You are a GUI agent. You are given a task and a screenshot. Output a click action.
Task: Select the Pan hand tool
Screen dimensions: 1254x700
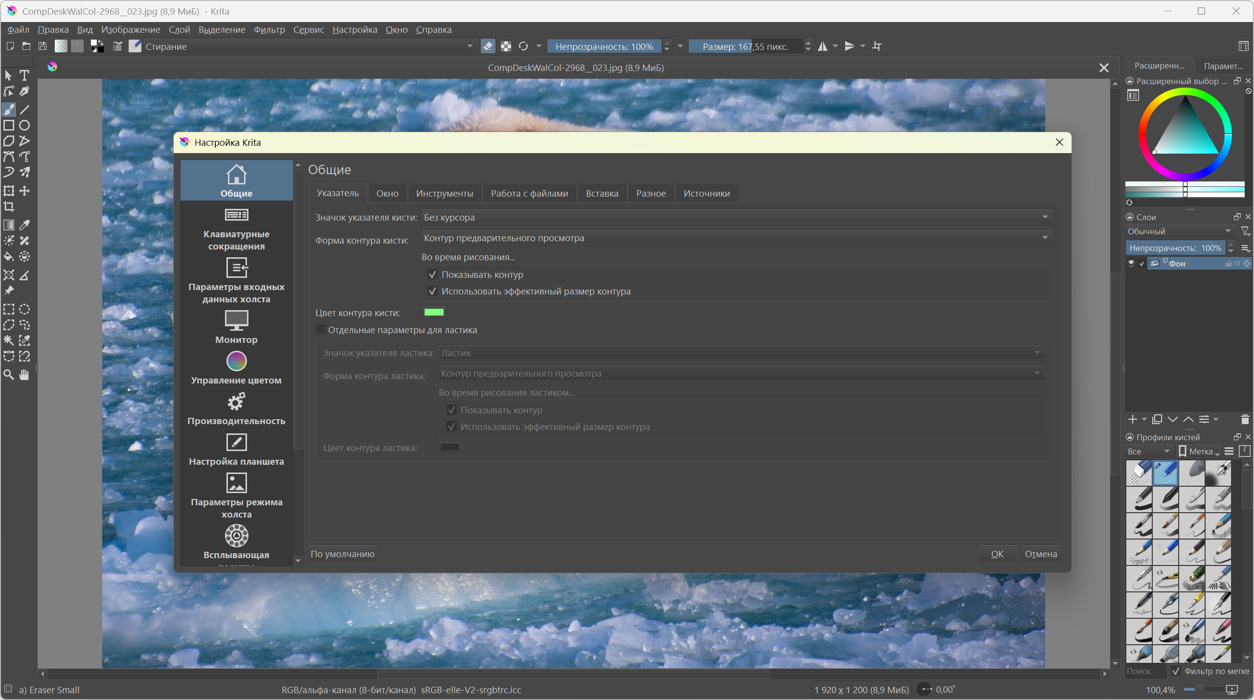click(x=24, y=375)
